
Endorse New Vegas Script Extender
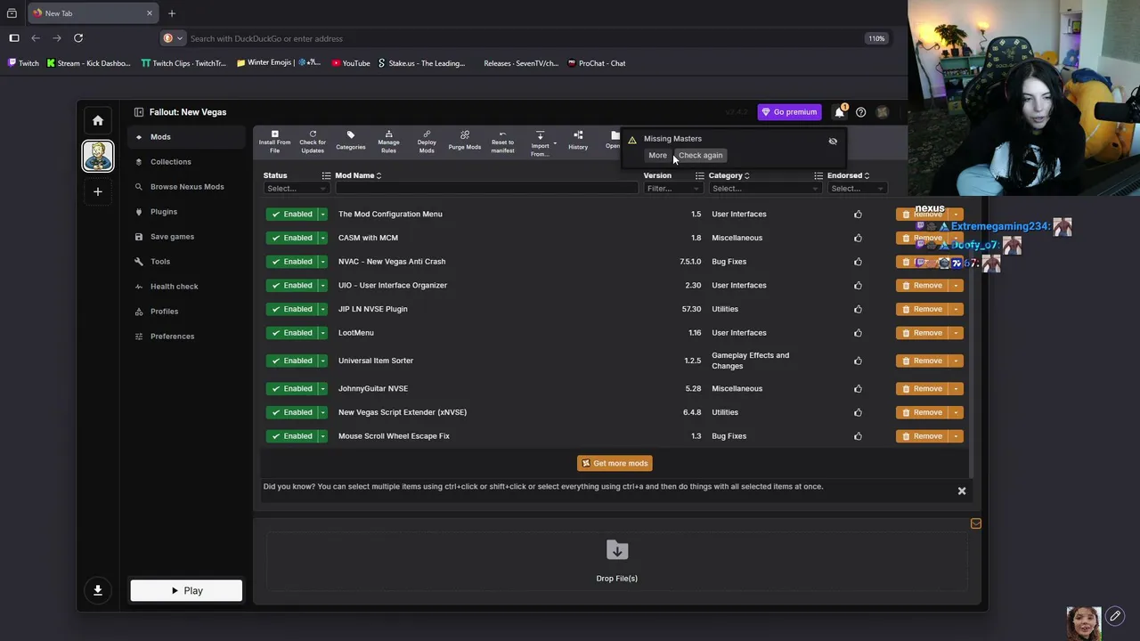(858, 412)
